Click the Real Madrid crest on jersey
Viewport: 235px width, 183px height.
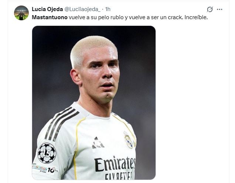pyautogui.click(x=129, y=140)
